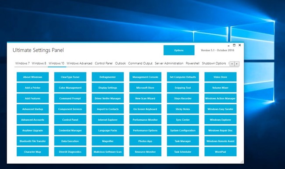
Task: Open Advanced Accounts
Action: (33, 120)
